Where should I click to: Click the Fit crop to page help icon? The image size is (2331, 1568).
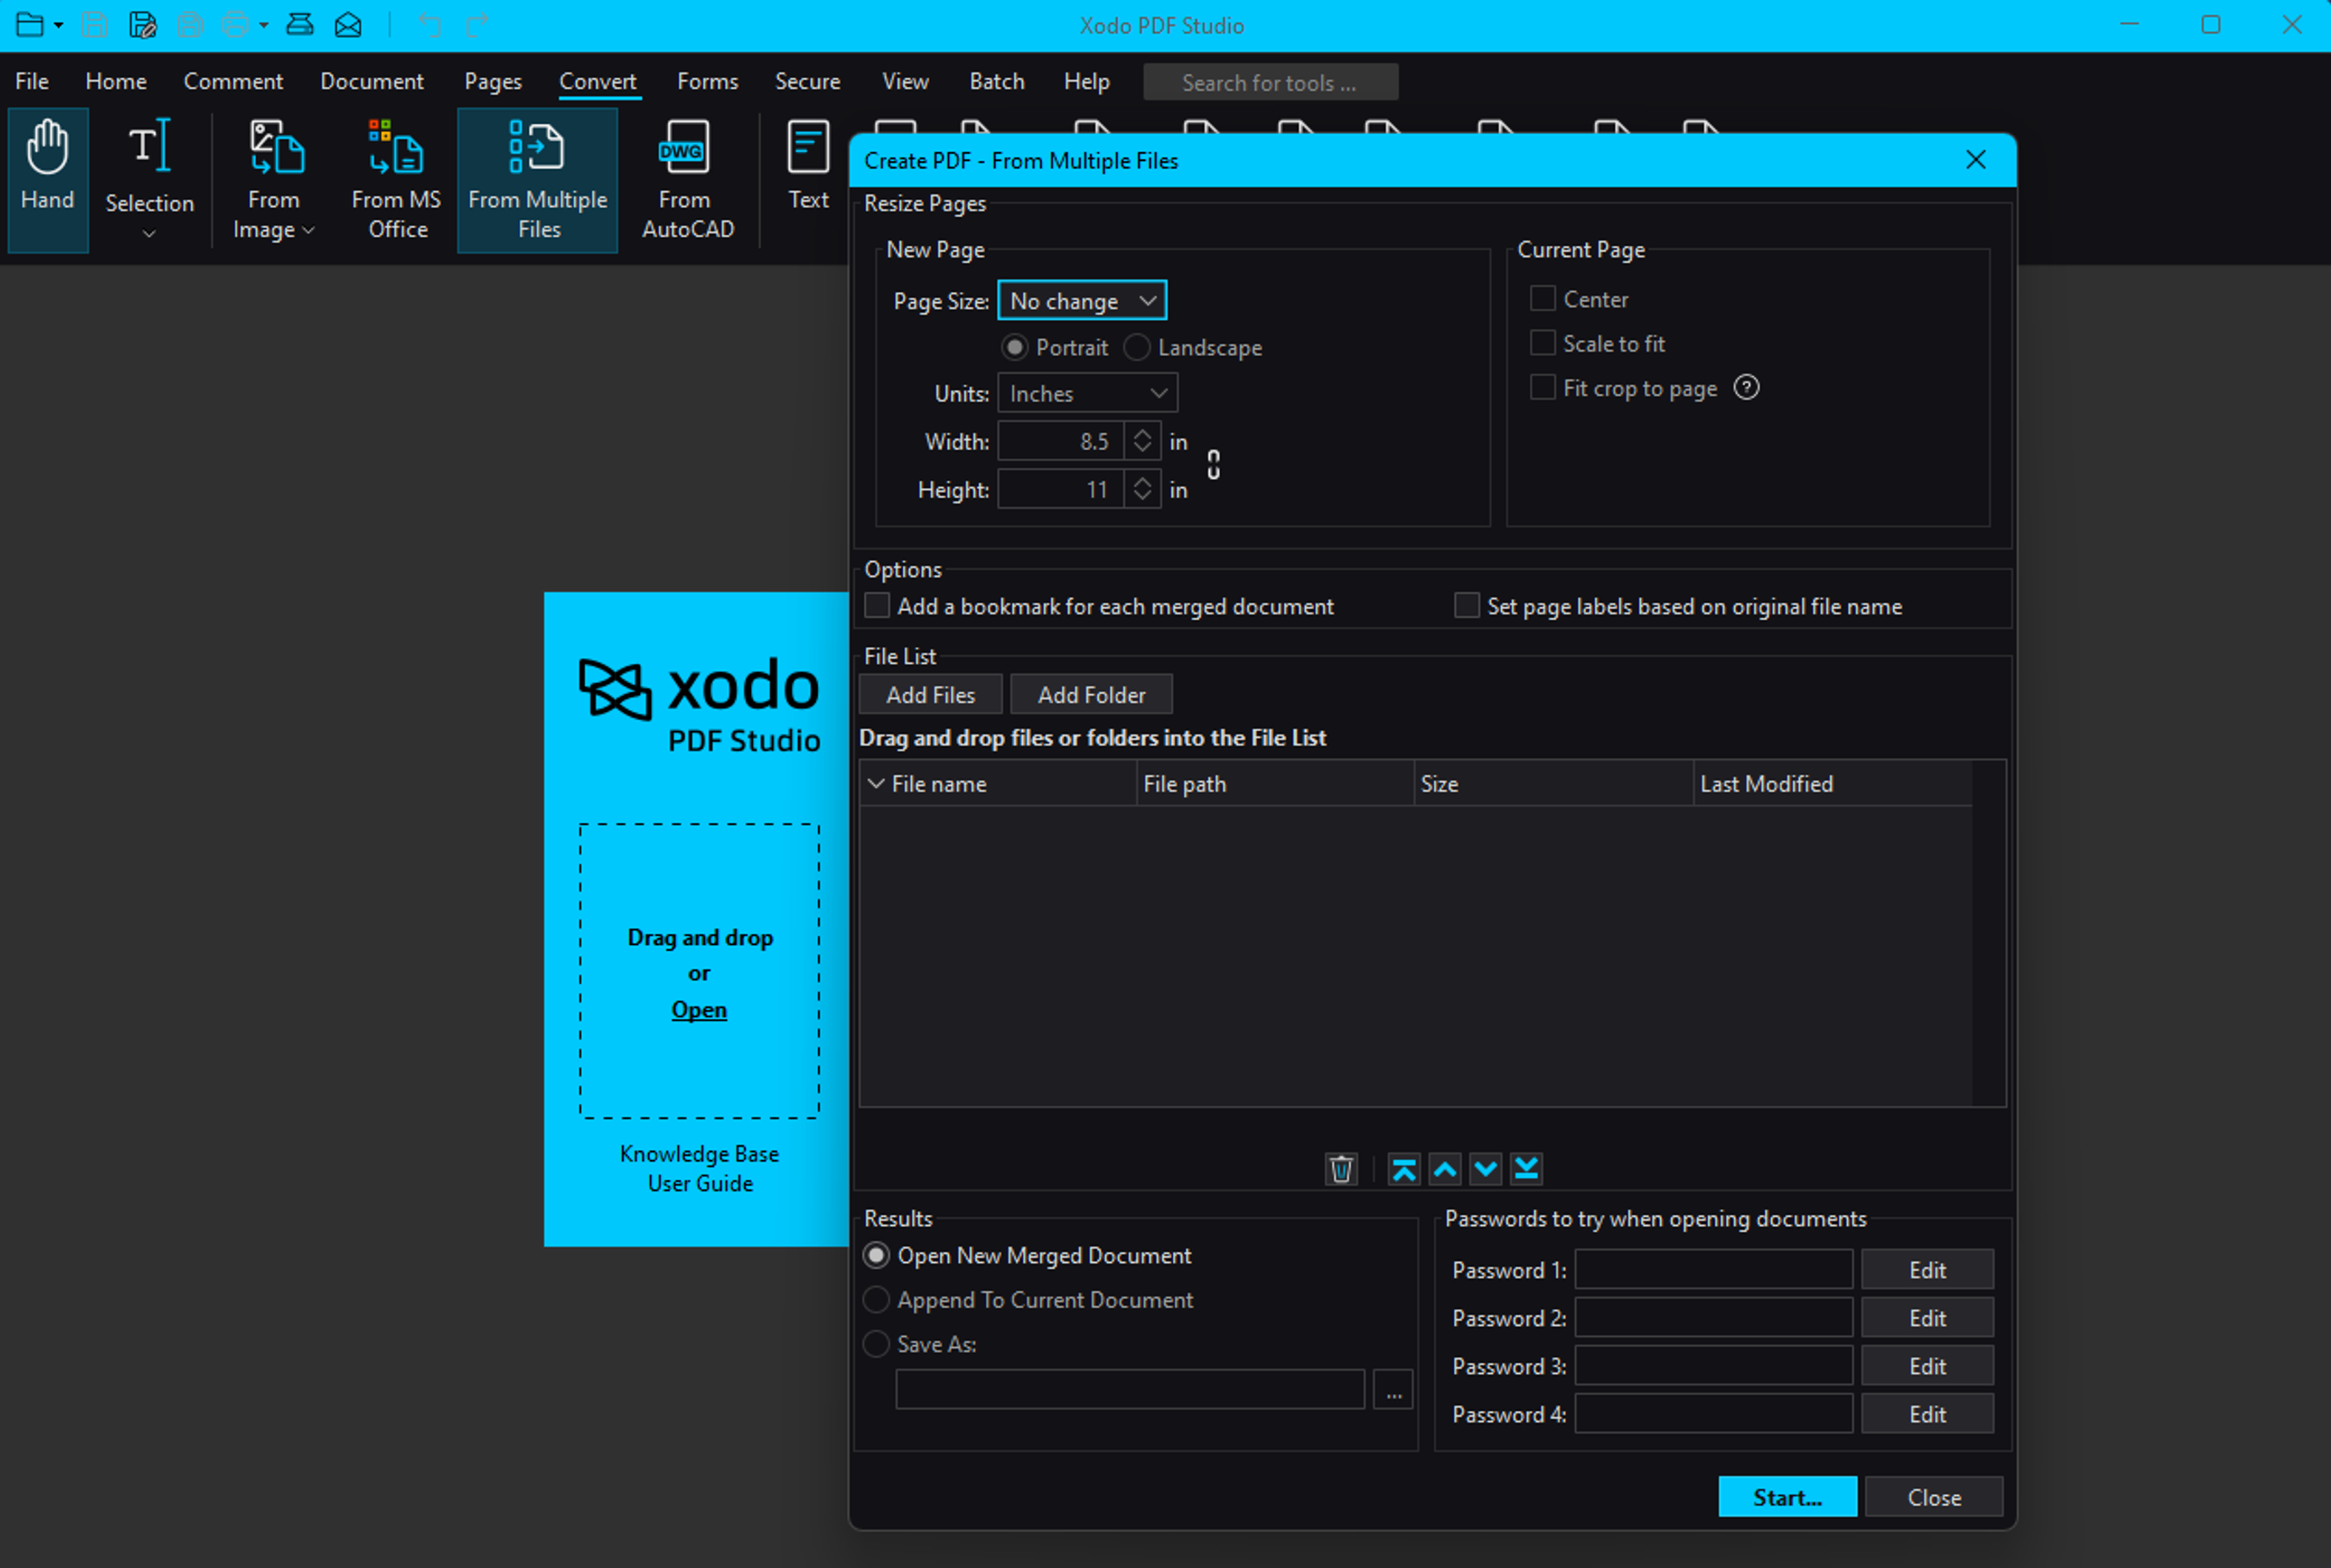[x=1747, y=387]
